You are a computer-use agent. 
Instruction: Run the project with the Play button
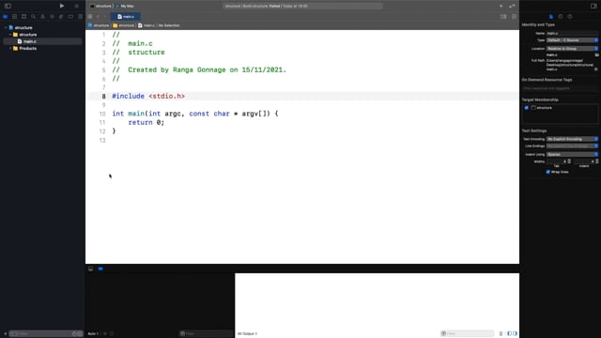click(62, 7)
